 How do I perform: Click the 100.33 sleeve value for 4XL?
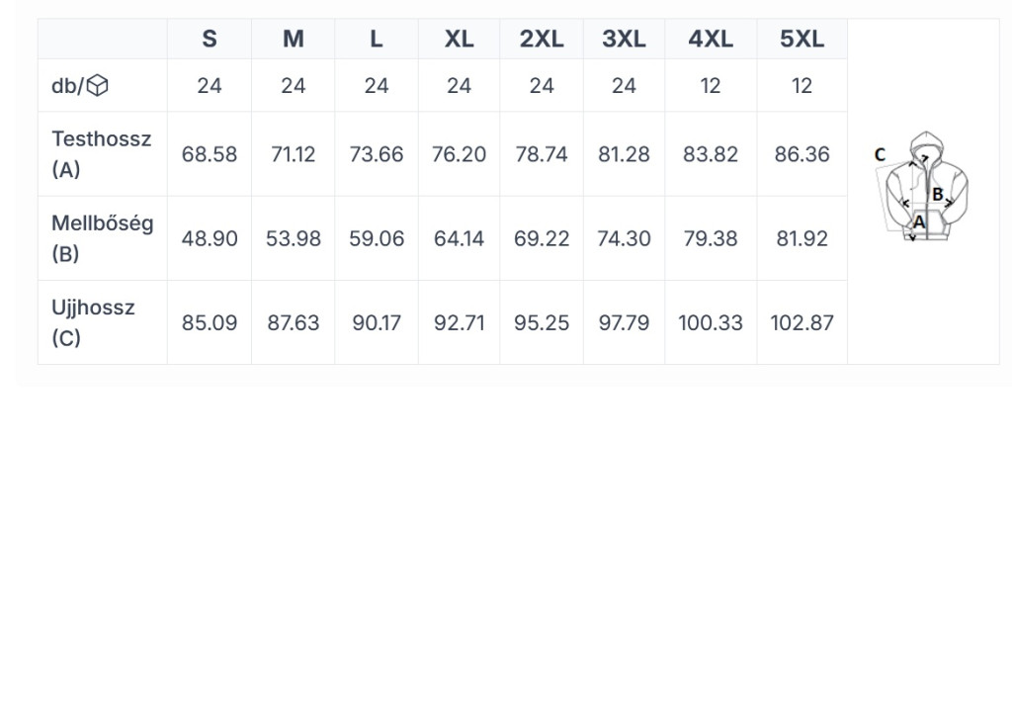point(711,322)
